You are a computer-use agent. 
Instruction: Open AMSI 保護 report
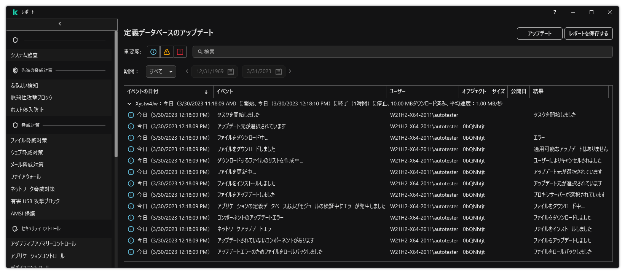click(x=59, y=213)
